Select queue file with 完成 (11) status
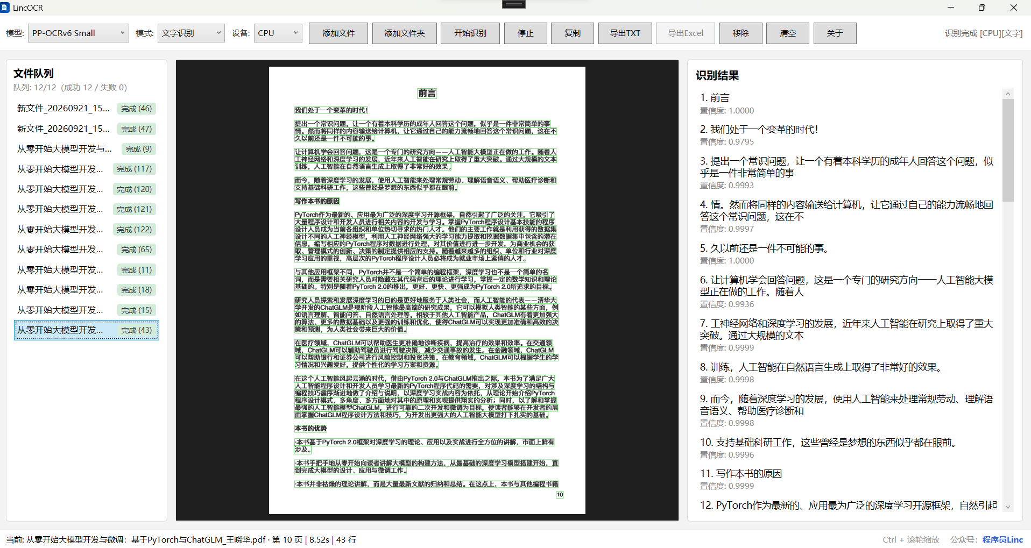 [x=86, y=270]
